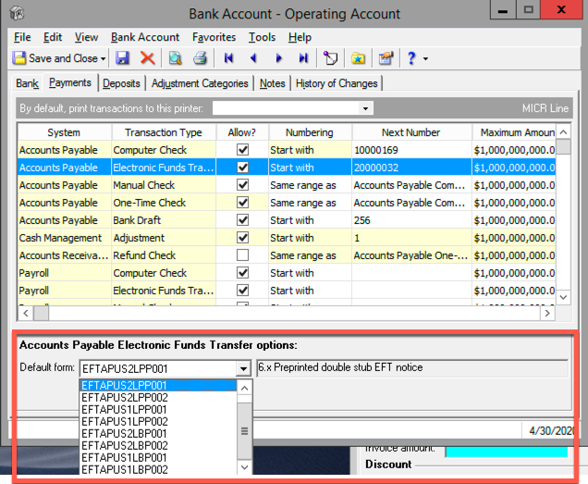Toggle Allow for Payroll Computer Check

tap(243, 273)
